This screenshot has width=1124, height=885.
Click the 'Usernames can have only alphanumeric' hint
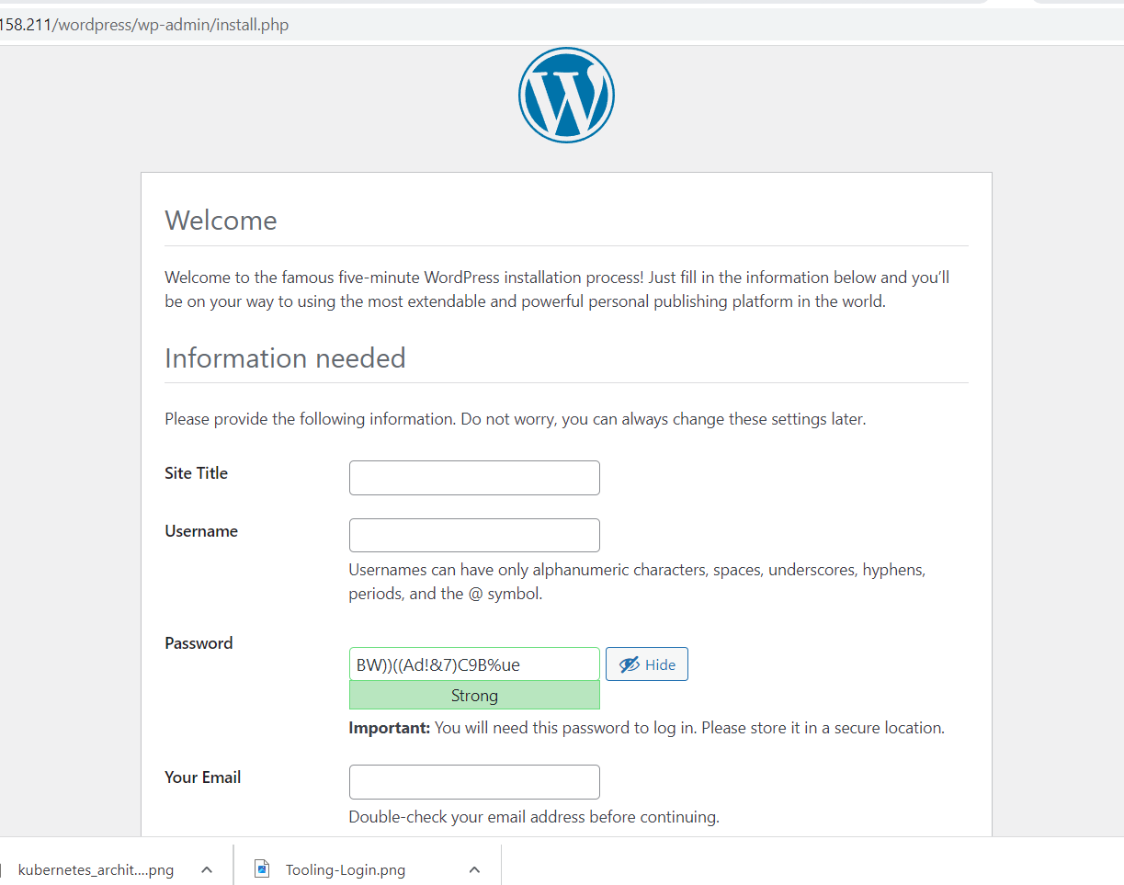[x=637, y=582]
